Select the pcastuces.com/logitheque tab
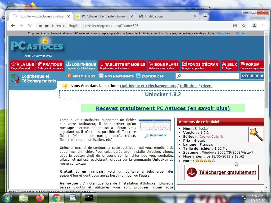This screenshot has width=271, height=203. (41, 16)
